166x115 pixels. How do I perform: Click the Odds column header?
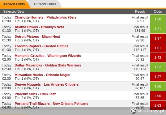coord(158,11)
